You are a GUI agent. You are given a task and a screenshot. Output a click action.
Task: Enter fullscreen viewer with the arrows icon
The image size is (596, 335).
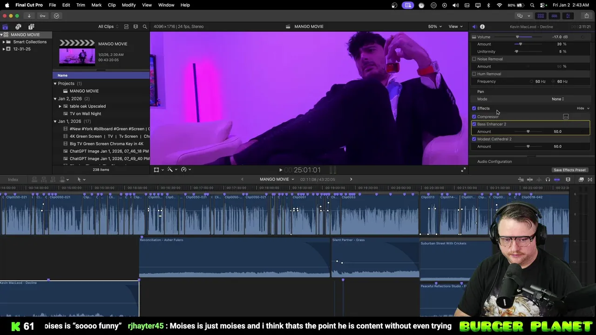(x=463, y=170)
